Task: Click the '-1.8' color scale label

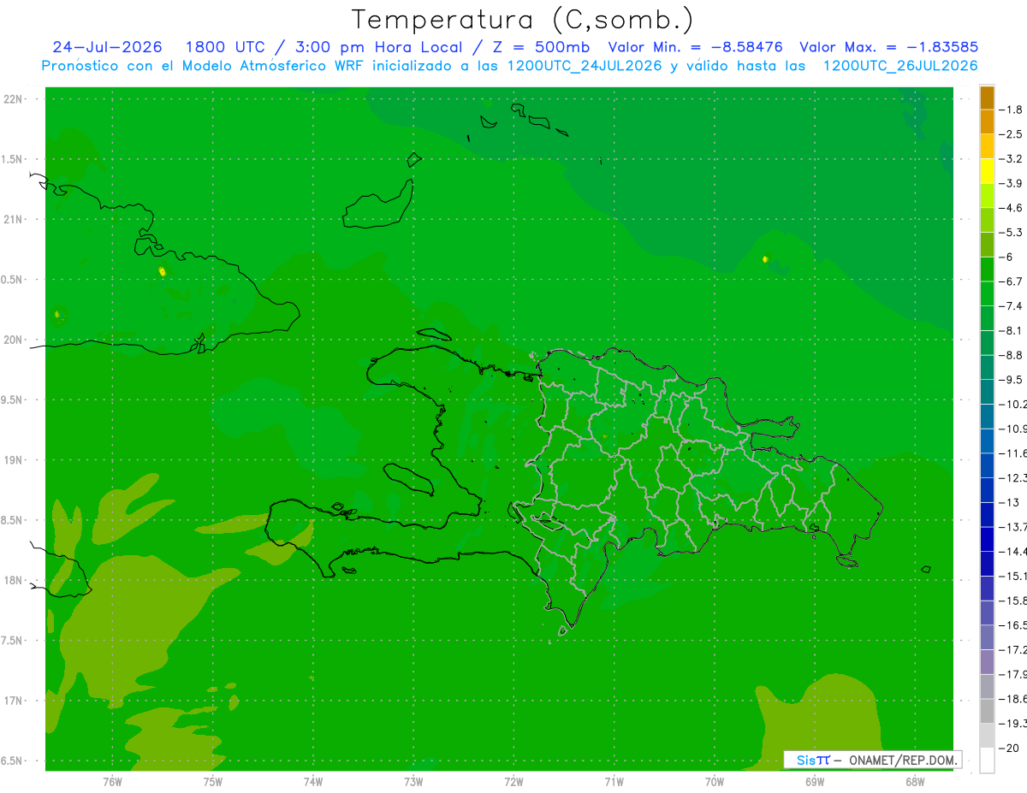Action: click(1011, 109)
